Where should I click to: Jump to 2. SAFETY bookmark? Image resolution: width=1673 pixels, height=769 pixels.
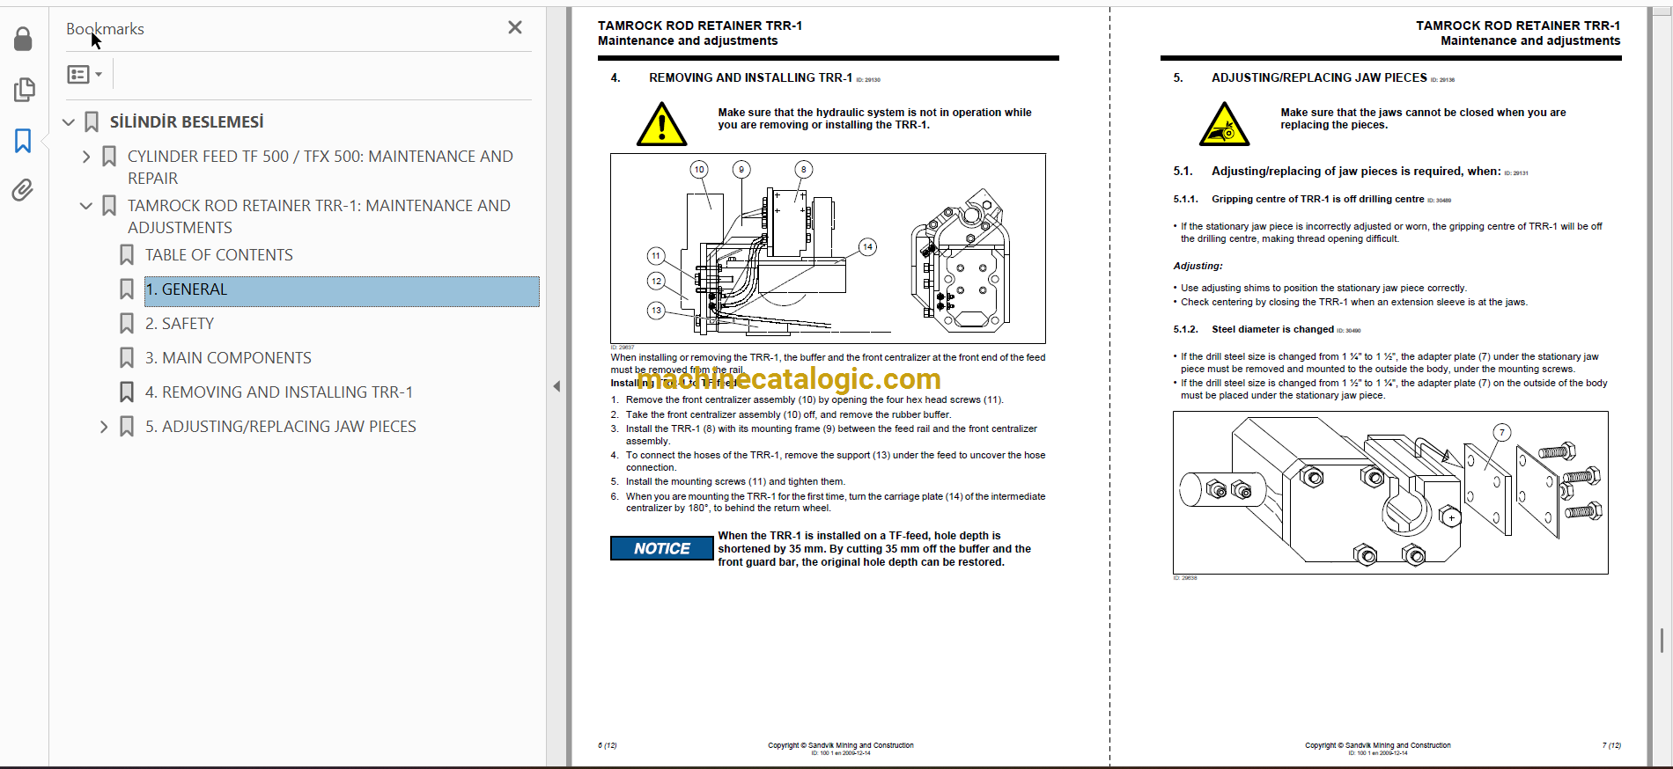(180, 324)
